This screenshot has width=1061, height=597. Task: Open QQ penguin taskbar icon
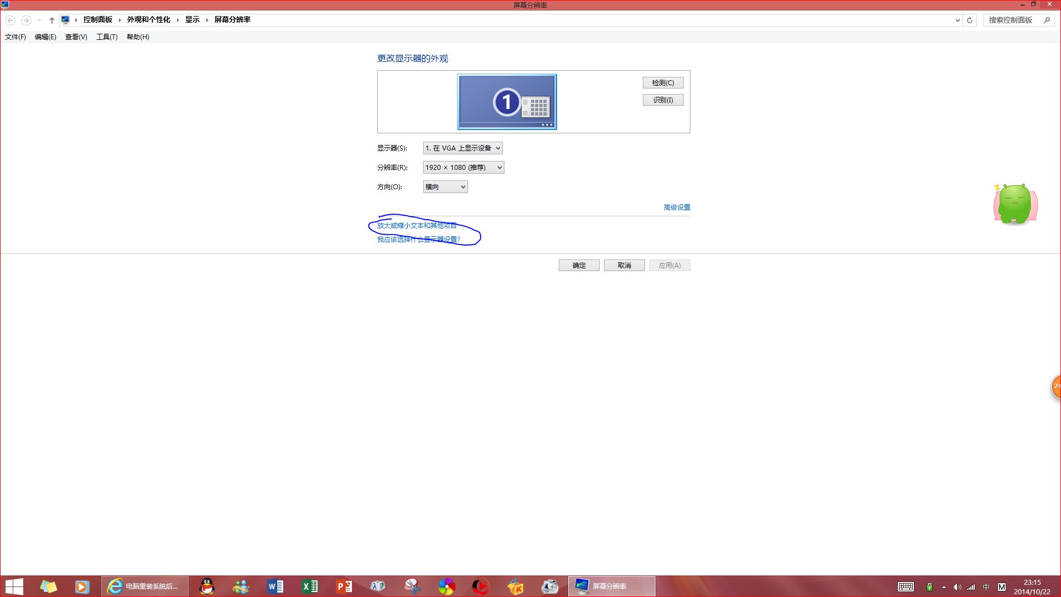point(207,586)
